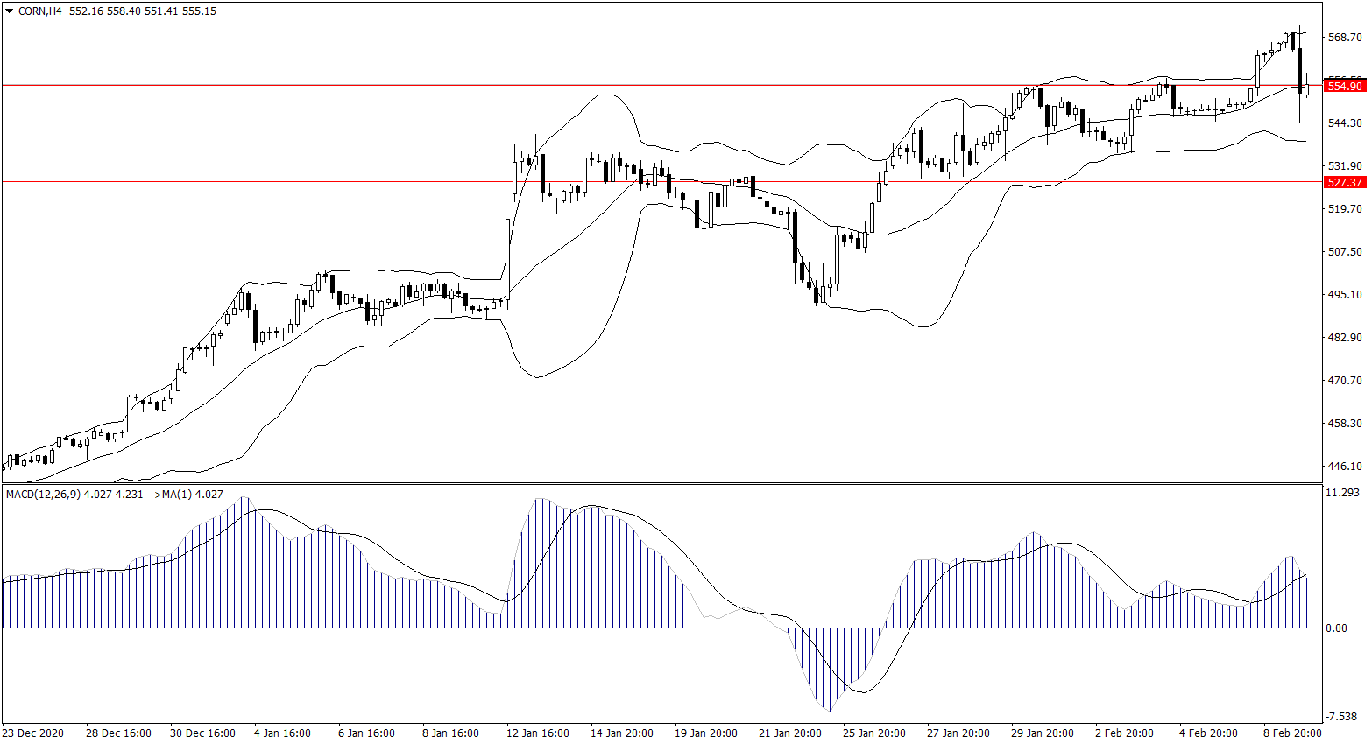This screenshot has width=1372, height=744.
Task: Click the 23 Dec 2020 date label
Action: pyautogui.click(x=33, y=733)
